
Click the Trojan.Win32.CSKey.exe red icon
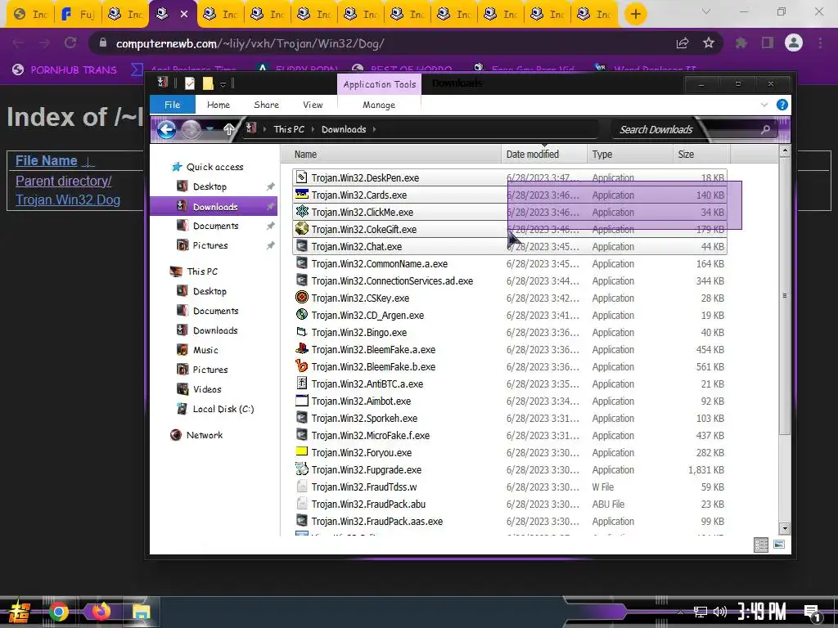click(301, 298)
